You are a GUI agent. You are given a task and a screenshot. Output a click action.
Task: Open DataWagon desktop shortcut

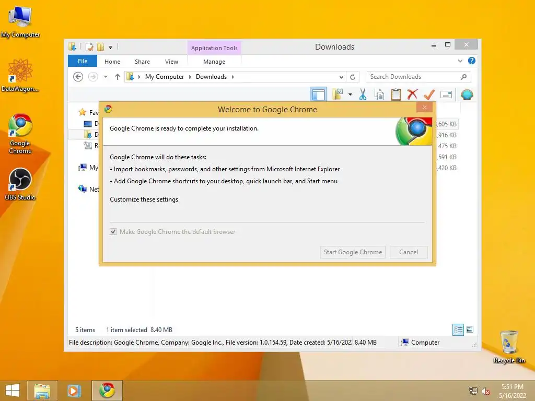click(20, 75)
